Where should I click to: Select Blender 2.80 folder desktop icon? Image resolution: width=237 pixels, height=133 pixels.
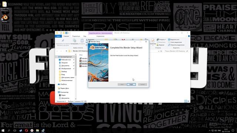(4, 6)
